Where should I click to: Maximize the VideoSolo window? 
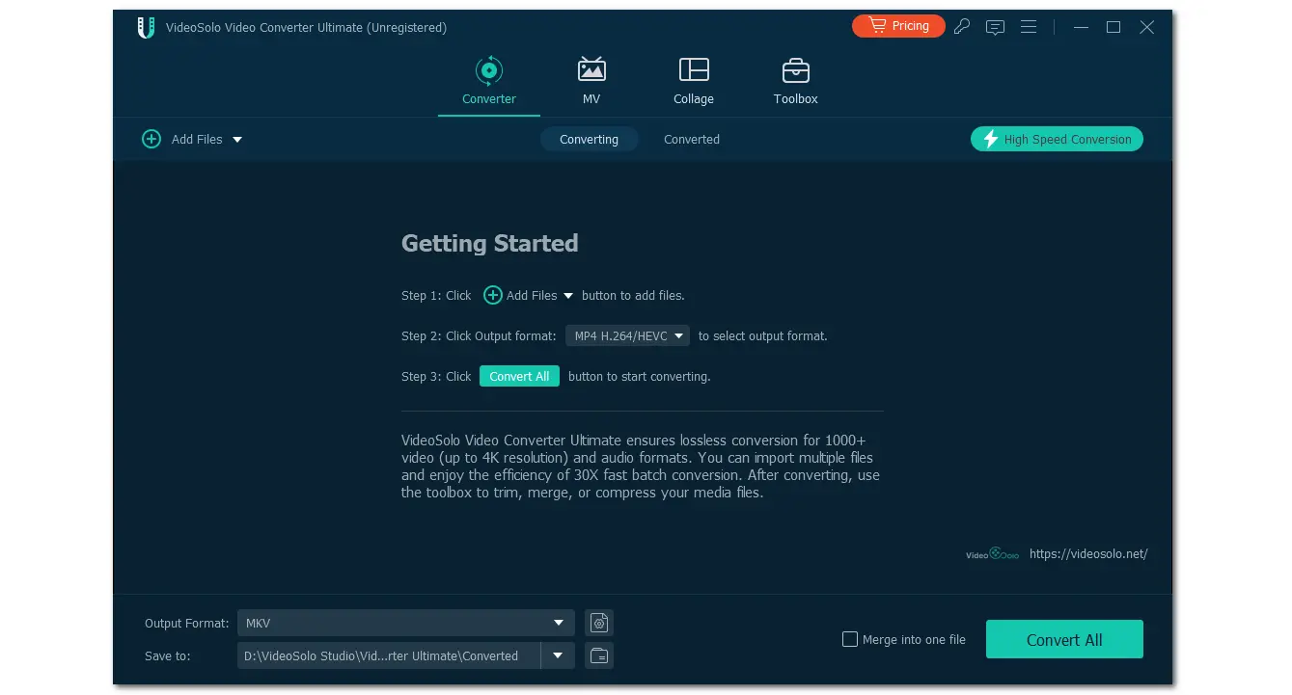[x=1113, y=27]
